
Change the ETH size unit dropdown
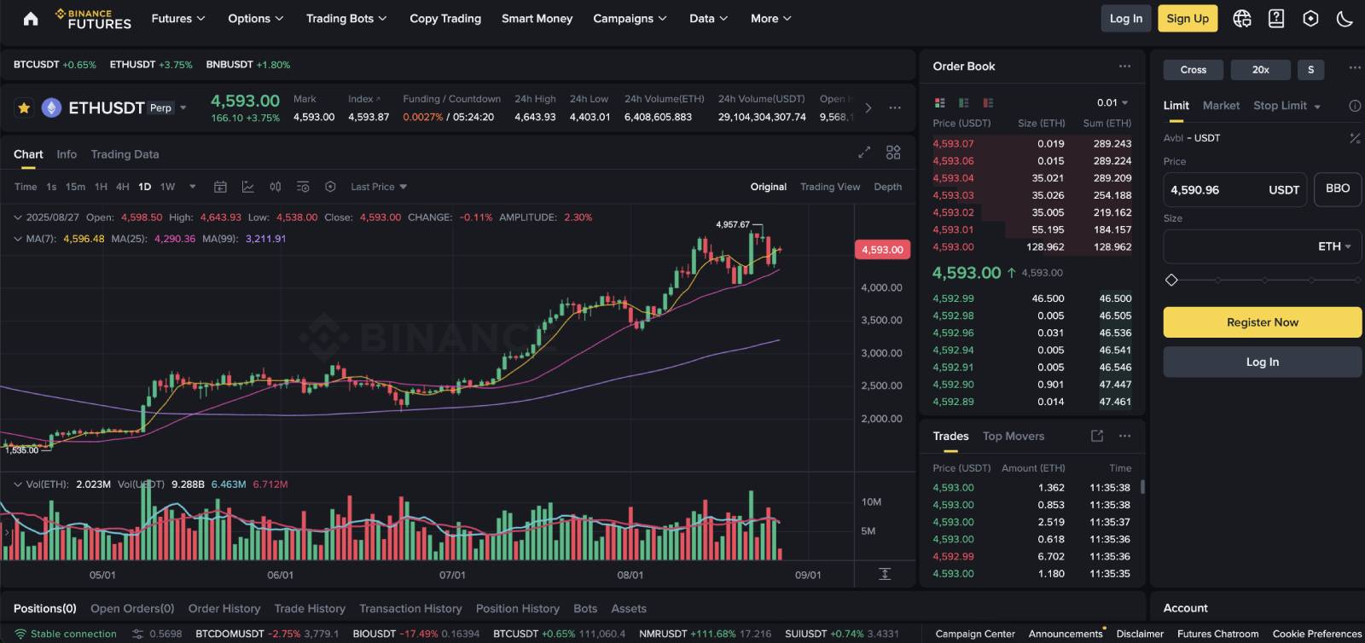tap(1334, 246)
